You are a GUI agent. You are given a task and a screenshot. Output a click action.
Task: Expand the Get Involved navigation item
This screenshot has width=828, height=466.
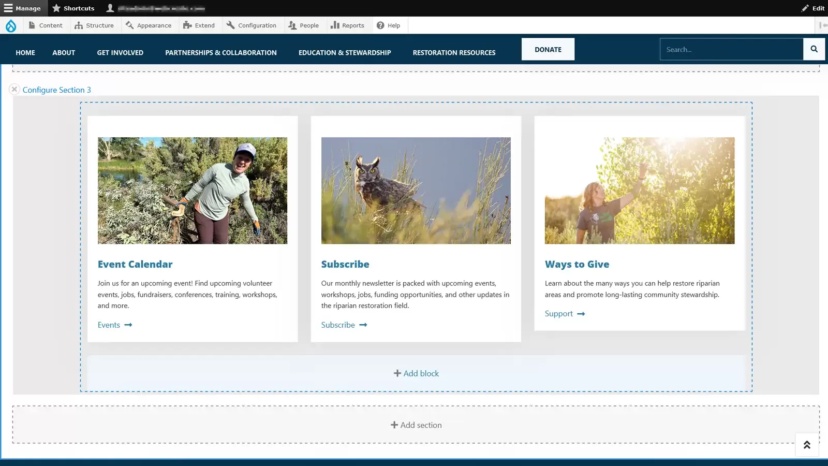[x=120, y=53]
